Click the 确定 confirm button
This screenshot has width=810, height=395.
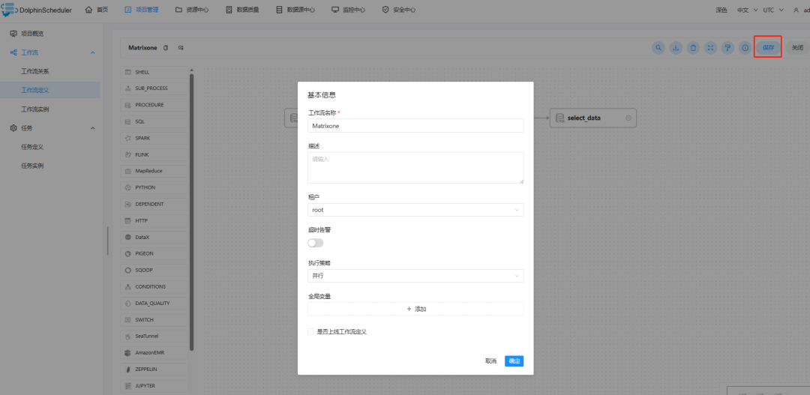click(514, 361)
